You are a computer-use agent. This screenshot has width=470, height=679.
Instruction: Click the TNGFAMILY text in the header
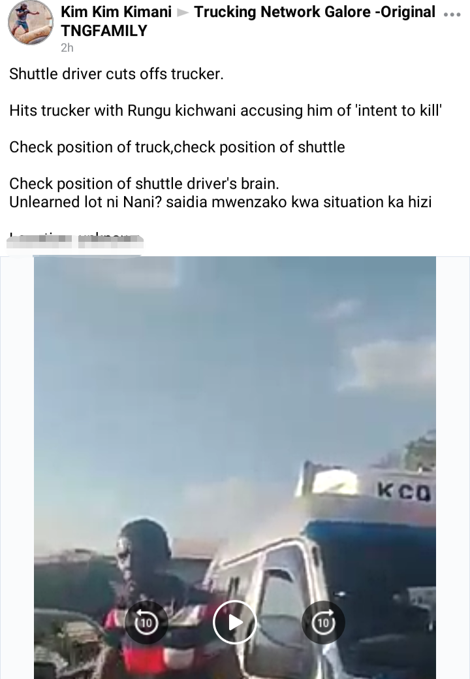click(104, 31)
